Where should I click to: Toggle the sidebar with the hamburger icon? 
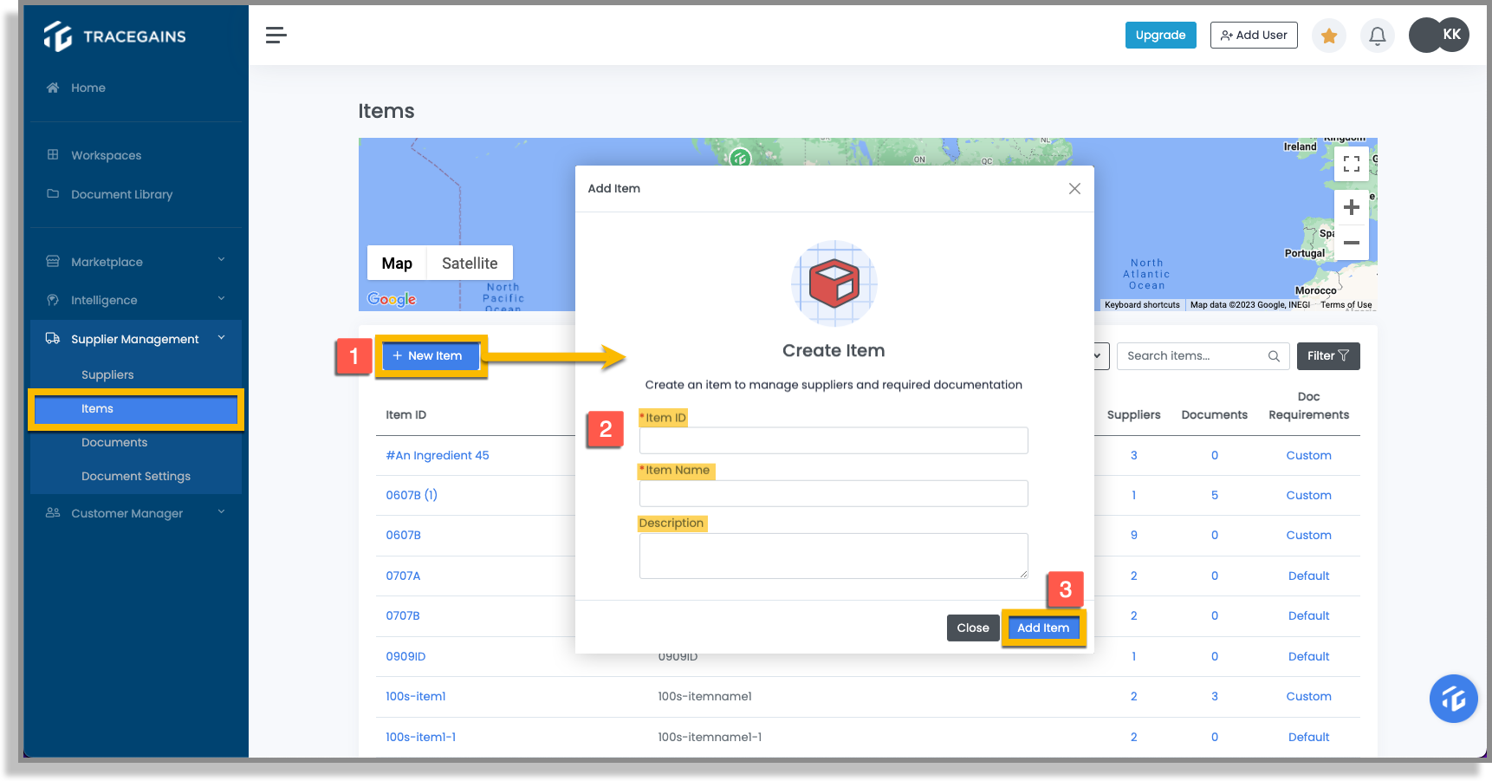[x=276, y=35]
